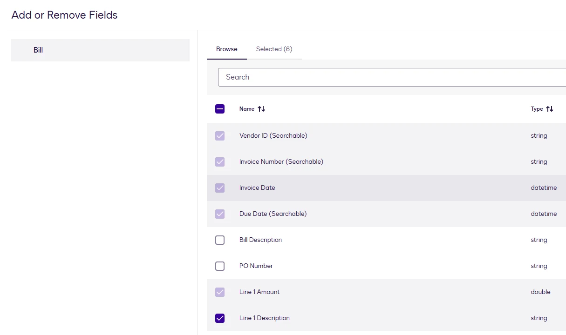Click the Line 1 Description field name
The width and height of the screenshot is (566, 335).
265,318
